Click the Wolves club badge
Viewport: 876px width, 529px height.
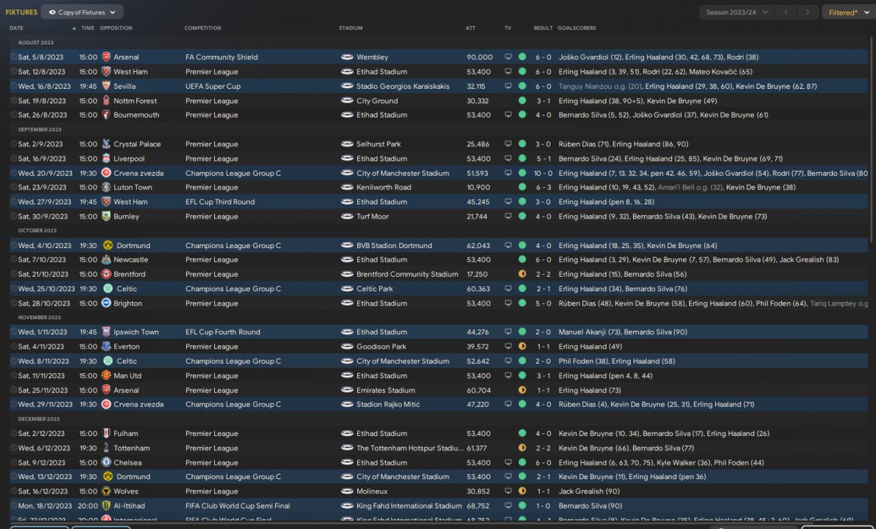tap(106, 491)
